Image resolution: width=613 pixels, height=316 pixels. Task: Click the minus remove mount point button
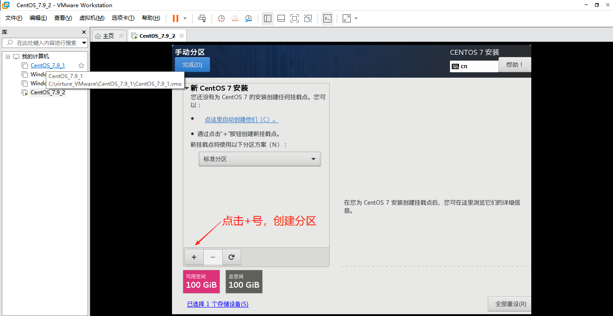[213, 257]
